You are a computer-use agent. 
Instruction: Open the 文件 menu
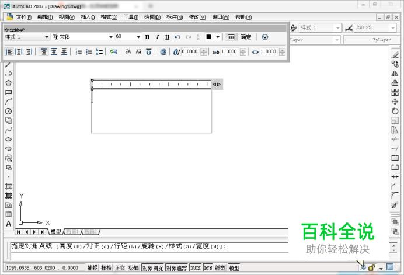pos(23,18)
